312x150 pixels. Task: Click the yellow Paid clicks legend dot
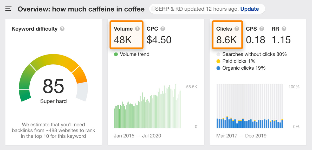coord(218,61)
